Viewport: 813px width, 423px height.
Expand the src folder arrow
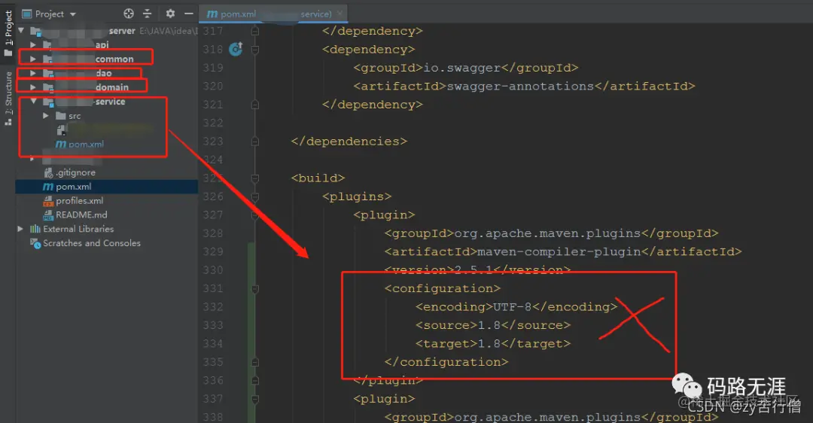tap(46, 116)
